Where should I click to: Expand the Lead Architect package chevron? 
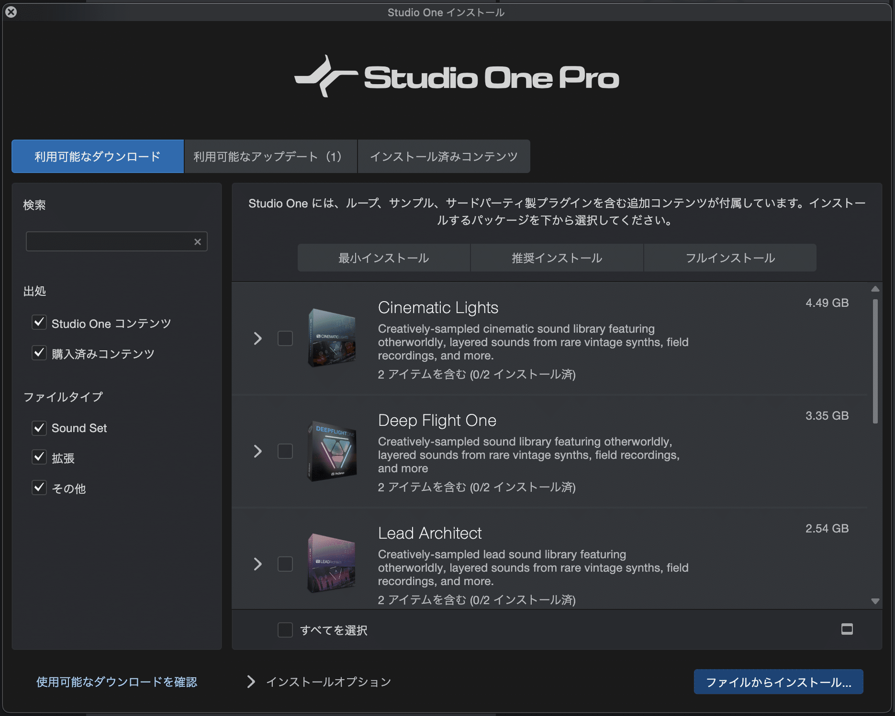click(257, 564)
